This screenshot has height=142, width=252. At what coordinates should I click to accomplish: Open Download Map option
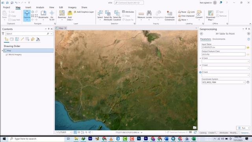(211, 16)
